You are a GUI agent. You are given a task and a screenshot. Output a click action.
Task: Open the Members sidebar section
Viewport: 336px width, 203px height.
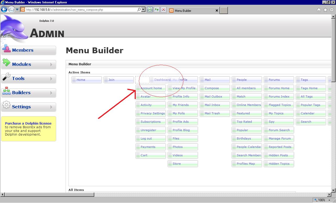tap(29, 50)
